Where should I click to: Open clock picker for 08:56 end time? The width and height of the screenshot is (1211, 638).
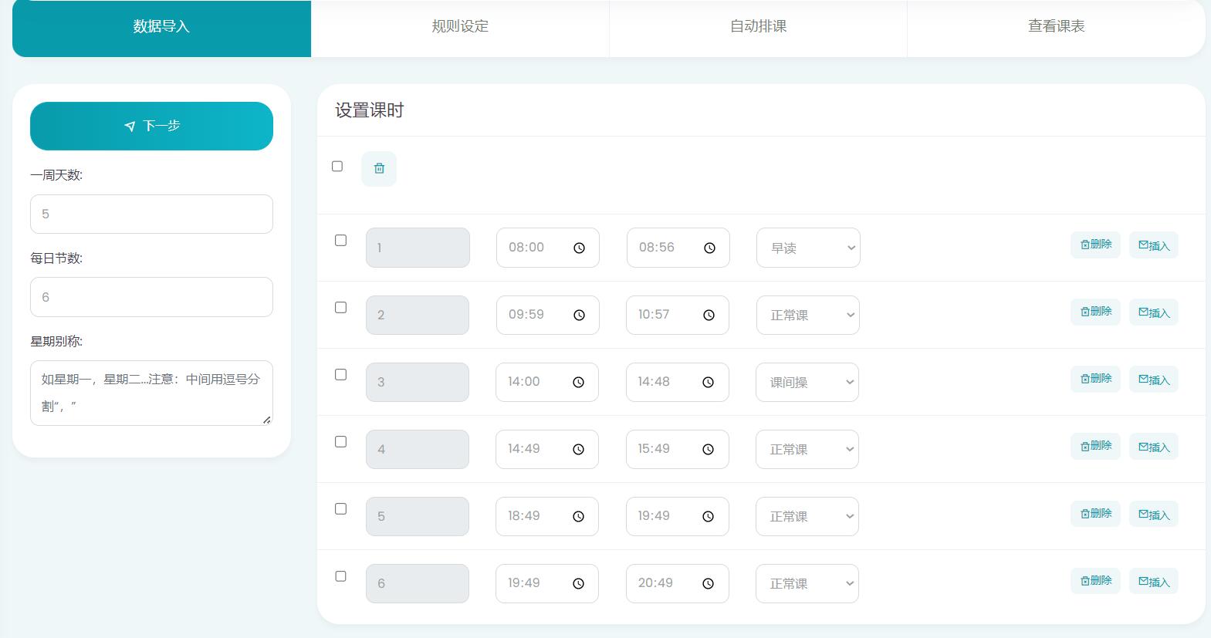click(x=709, y=248)
